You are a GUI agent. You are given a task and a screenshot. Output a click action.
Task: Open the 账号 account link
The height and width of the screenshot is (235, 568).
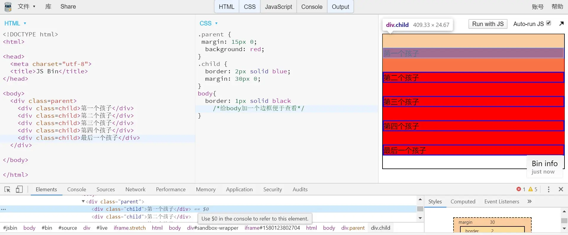click(538, 7)
